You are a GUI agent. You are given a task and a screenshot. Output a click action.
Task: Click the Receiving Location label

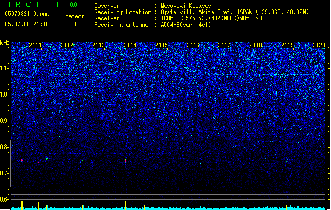(123, 12)
